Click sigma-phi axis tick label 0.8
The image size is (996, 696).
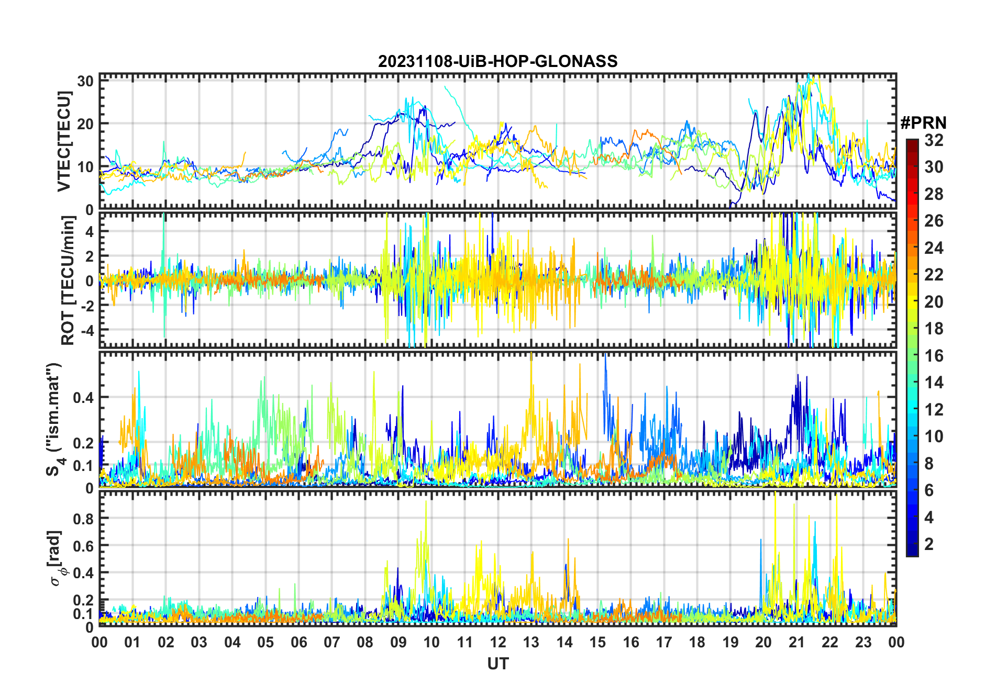pos(83,519)
